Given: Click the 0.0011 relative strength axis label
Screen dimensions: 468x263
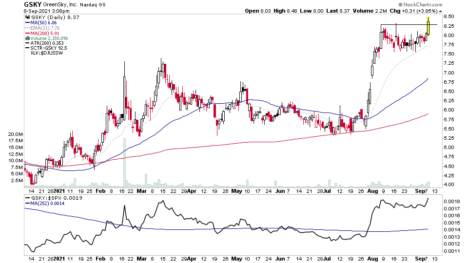Looking at the screenshot, I should pyautogui.click(x=451, y=251).
